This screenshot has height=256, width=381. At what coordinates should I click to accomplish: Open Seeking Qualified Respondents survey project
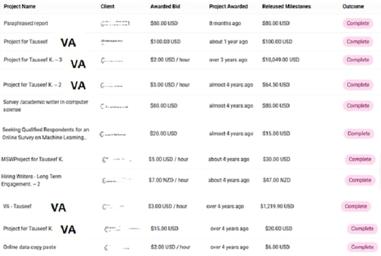[x=45, y=133]
